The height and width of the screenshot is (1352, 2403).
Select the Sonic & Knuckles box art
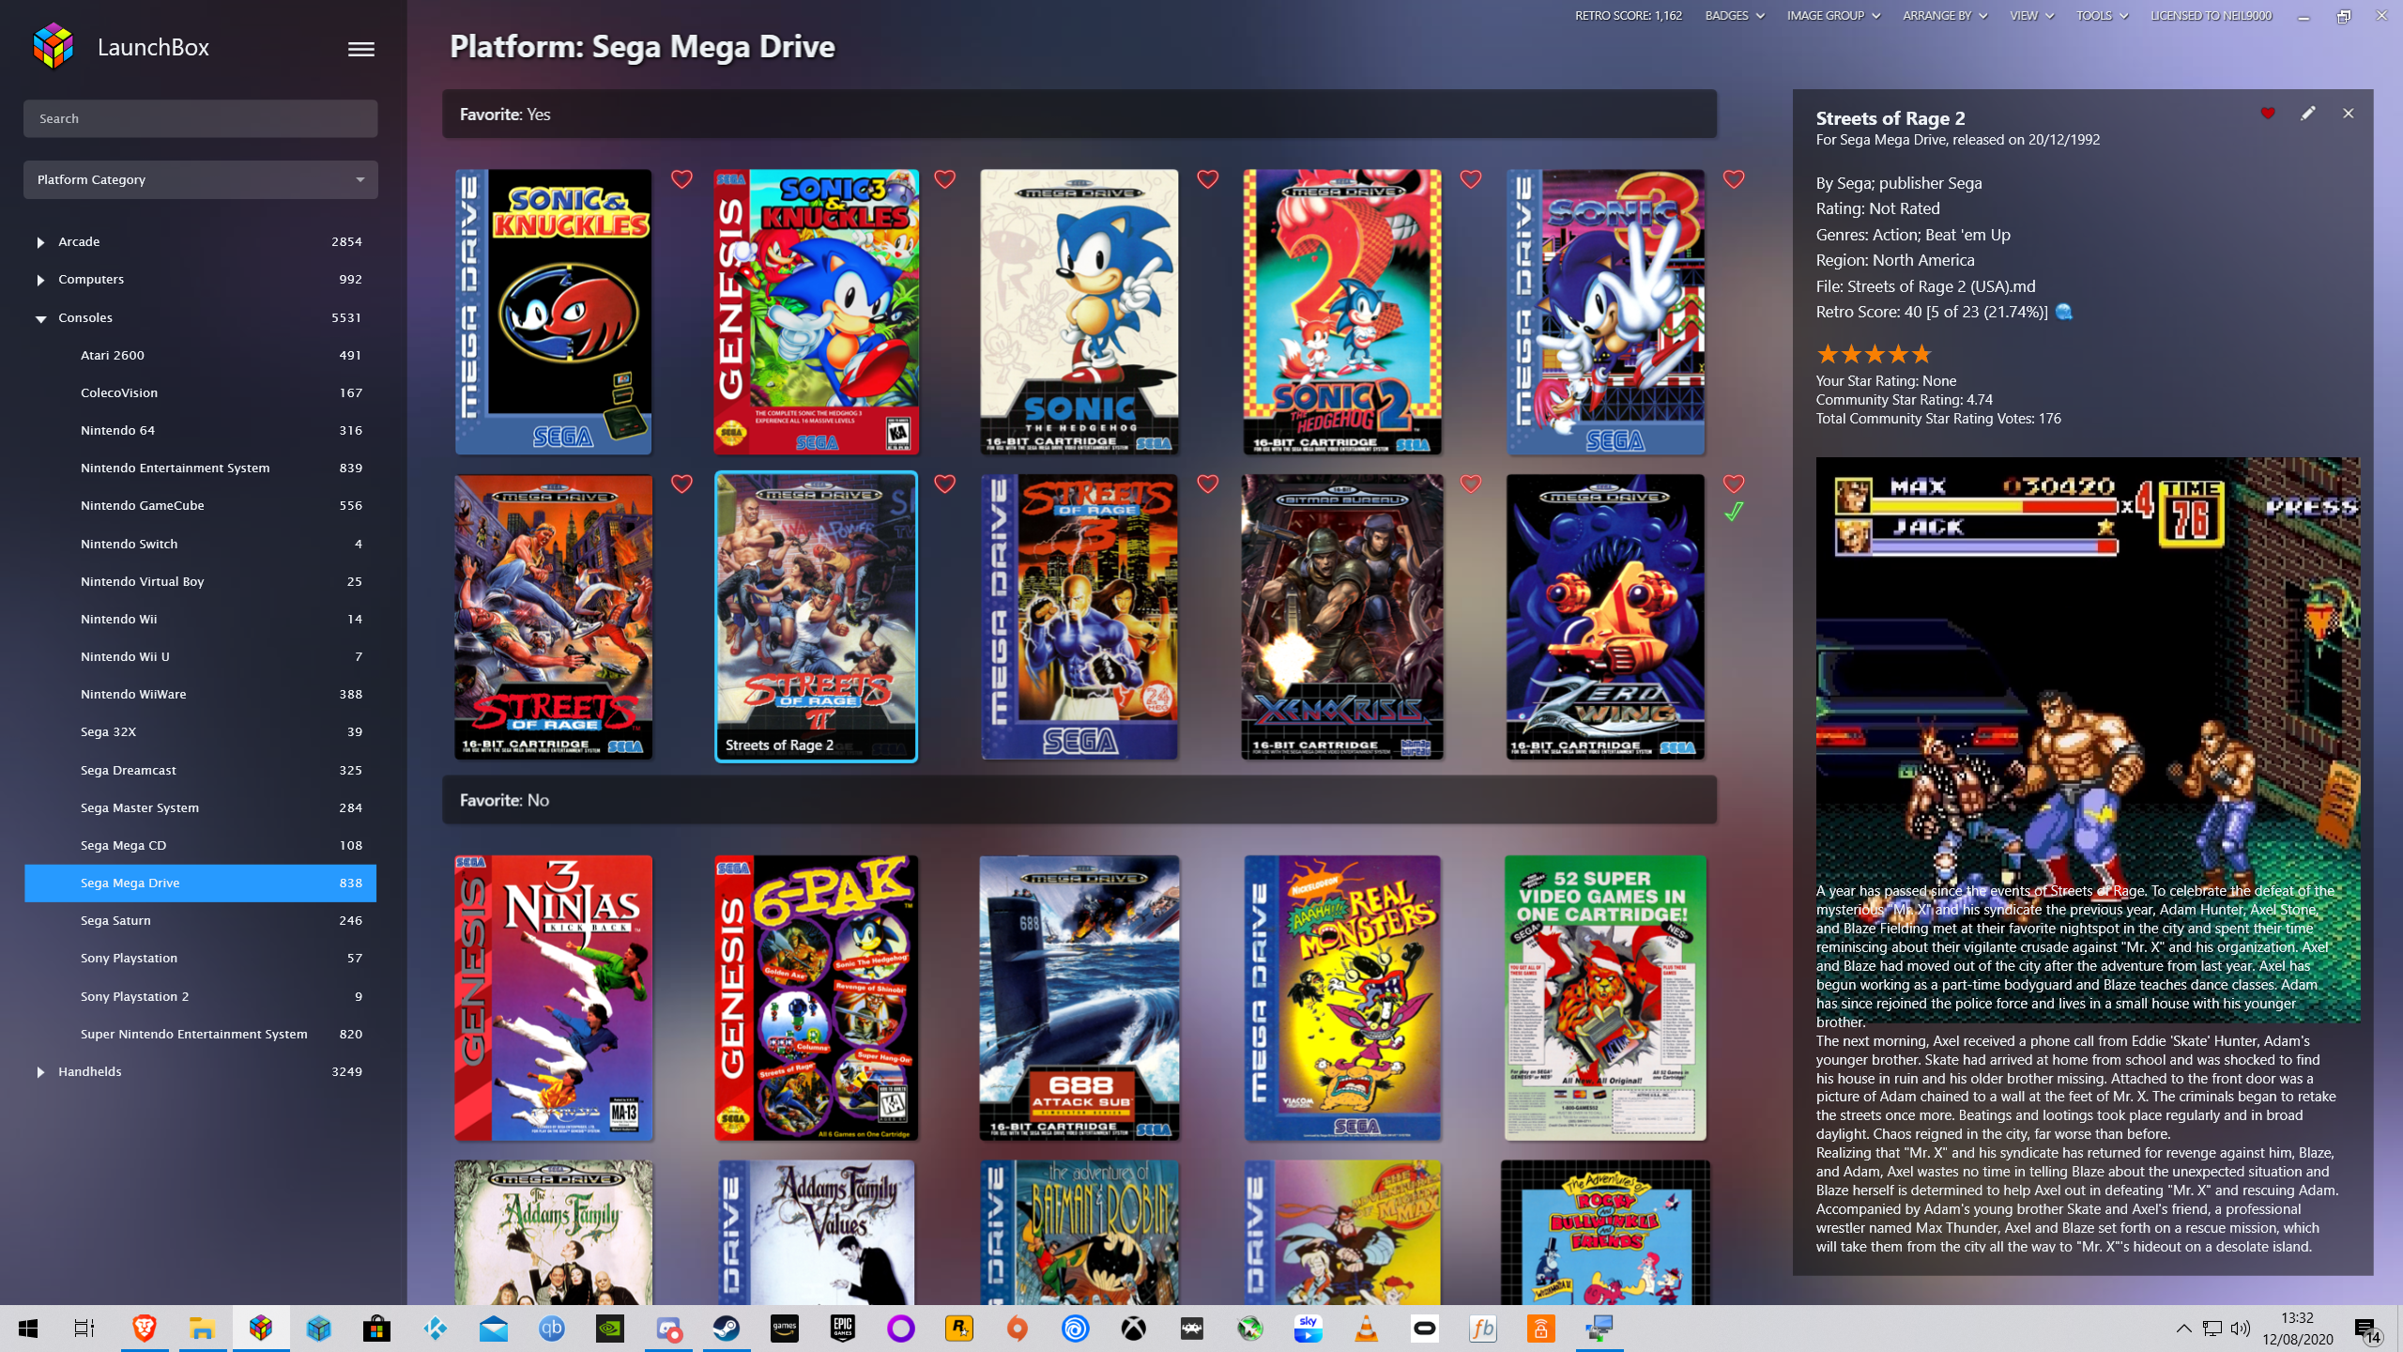tap(553, 312)
